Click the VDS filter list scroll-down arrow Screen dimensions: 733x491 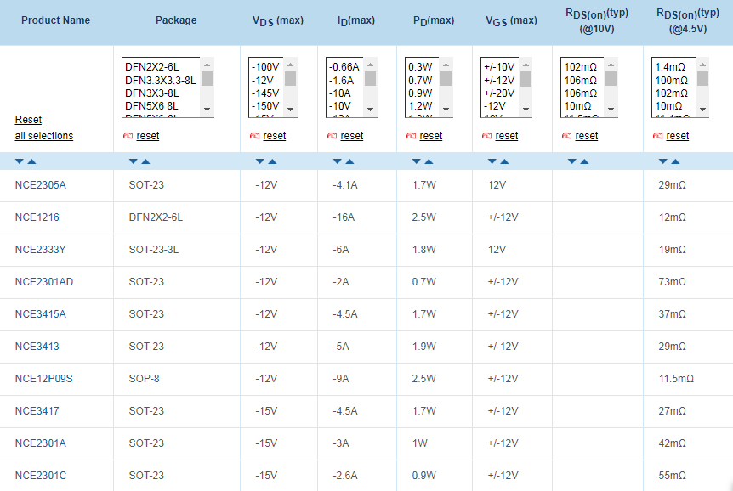290,110
